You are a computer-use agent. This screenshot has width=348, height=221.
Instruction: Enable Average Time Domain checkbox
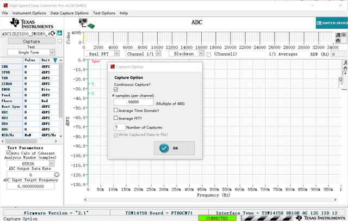click(x=116, y=110)
